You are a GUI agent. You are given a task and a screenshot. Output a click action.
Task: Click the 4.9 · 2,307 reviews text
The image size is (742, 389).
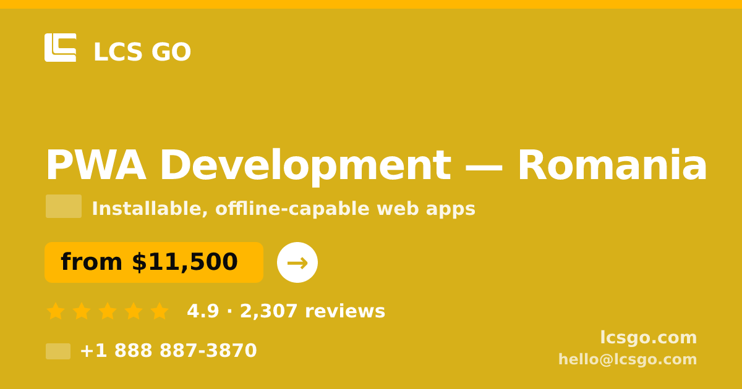[286, 312]
